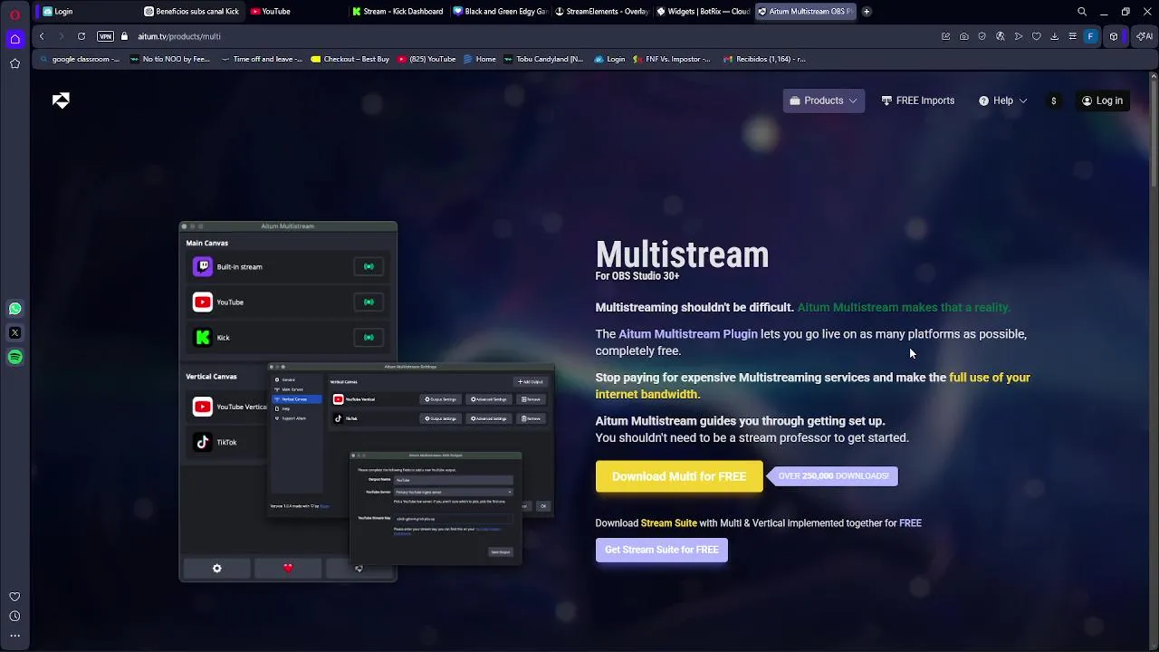Screen dimensions: 1159x652
Task: Expand the Products dropdown menu
Action: click(x=823, y=101)
